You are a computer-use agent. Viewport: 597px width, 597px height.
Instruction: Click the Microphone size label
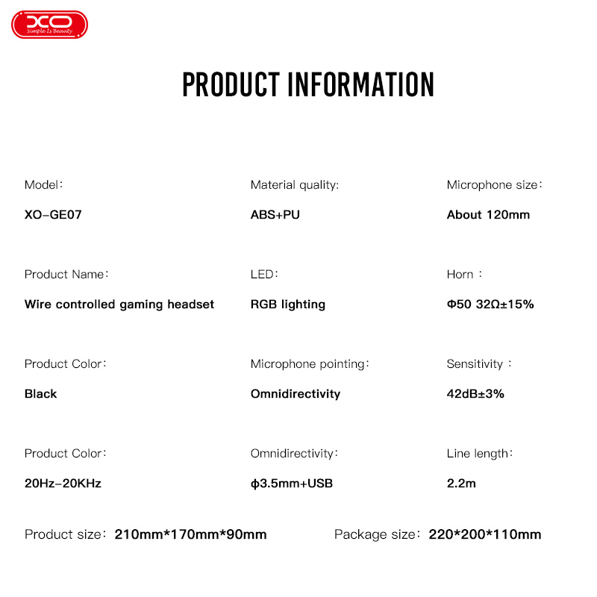(494, 185)
